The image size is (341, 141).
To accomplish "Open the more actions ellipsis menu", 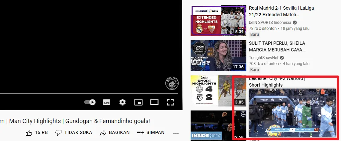I will [x=176, y=133].
